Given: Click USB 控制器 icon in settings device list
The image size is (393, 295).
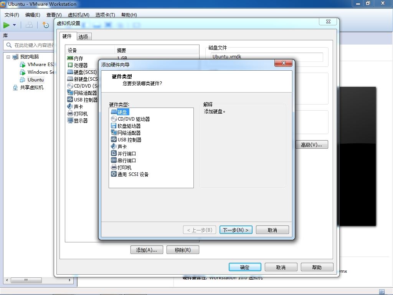Looking at the screenshot, I should (70, 99).
